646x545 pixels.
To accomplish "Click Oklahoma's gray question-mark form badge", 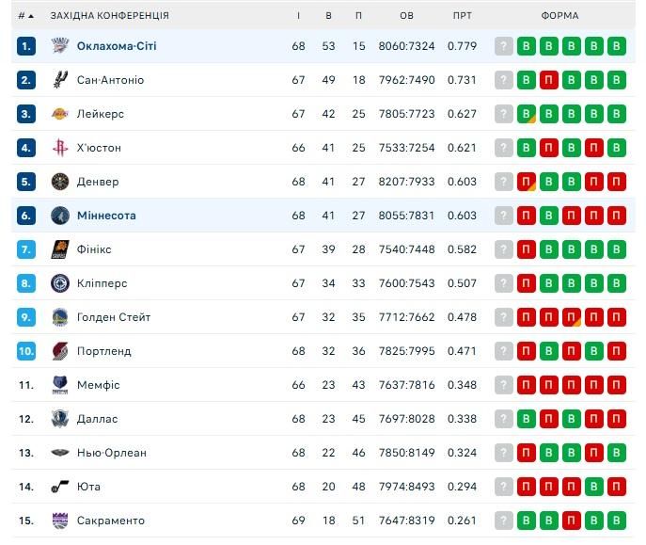I will click(x=504, y=46).
